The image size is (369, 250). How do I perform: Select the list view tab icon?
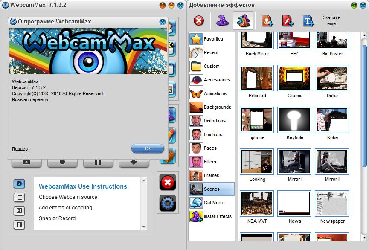click(19, 197)
